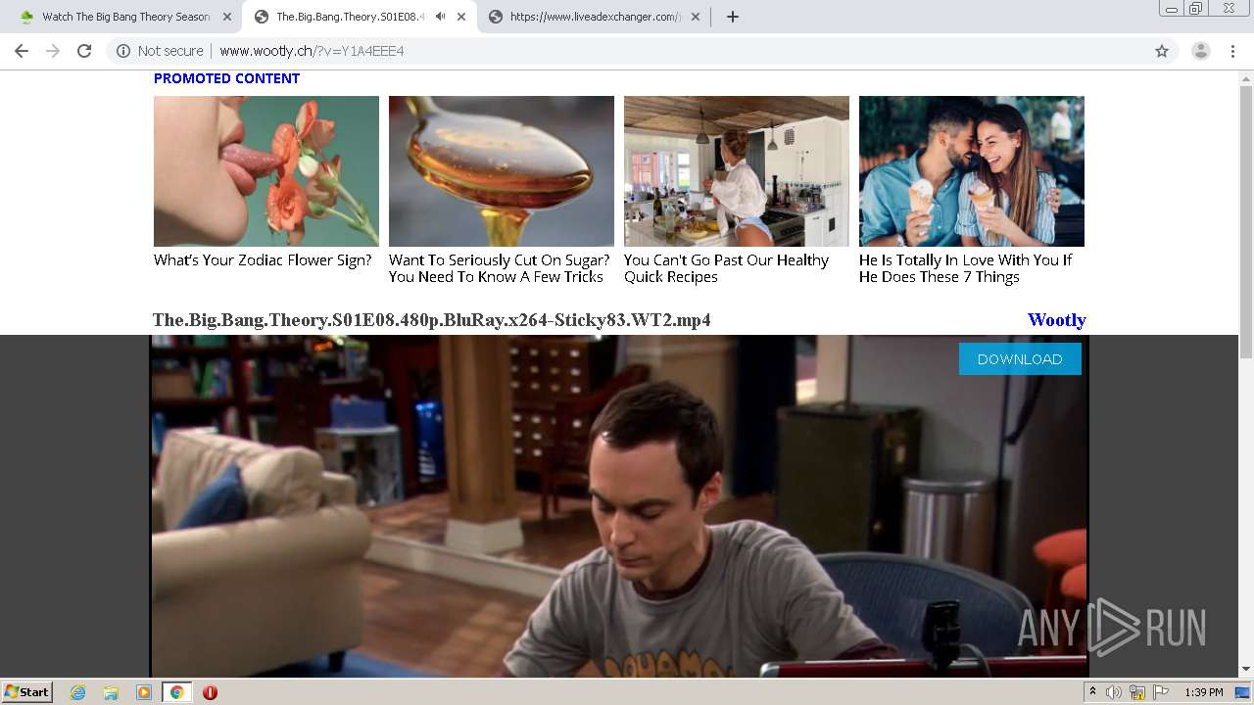Go forward to the next page

(53, 51)
